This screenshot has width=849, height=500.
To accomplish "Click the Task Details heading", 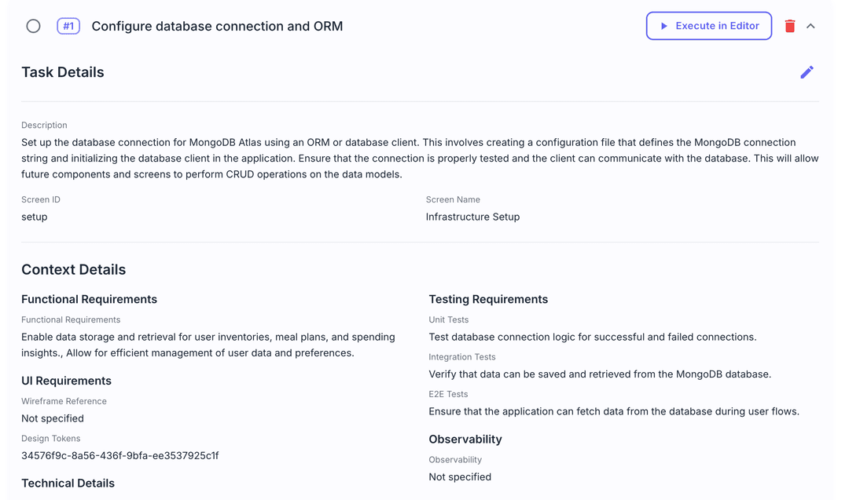I will pos(63,72).
